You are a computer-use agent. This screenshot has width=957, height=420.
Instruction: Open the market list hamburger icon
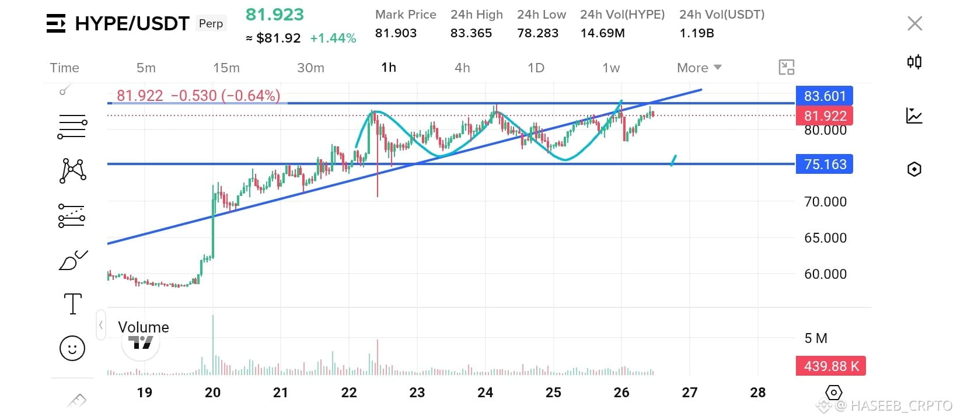click(56, 23)
